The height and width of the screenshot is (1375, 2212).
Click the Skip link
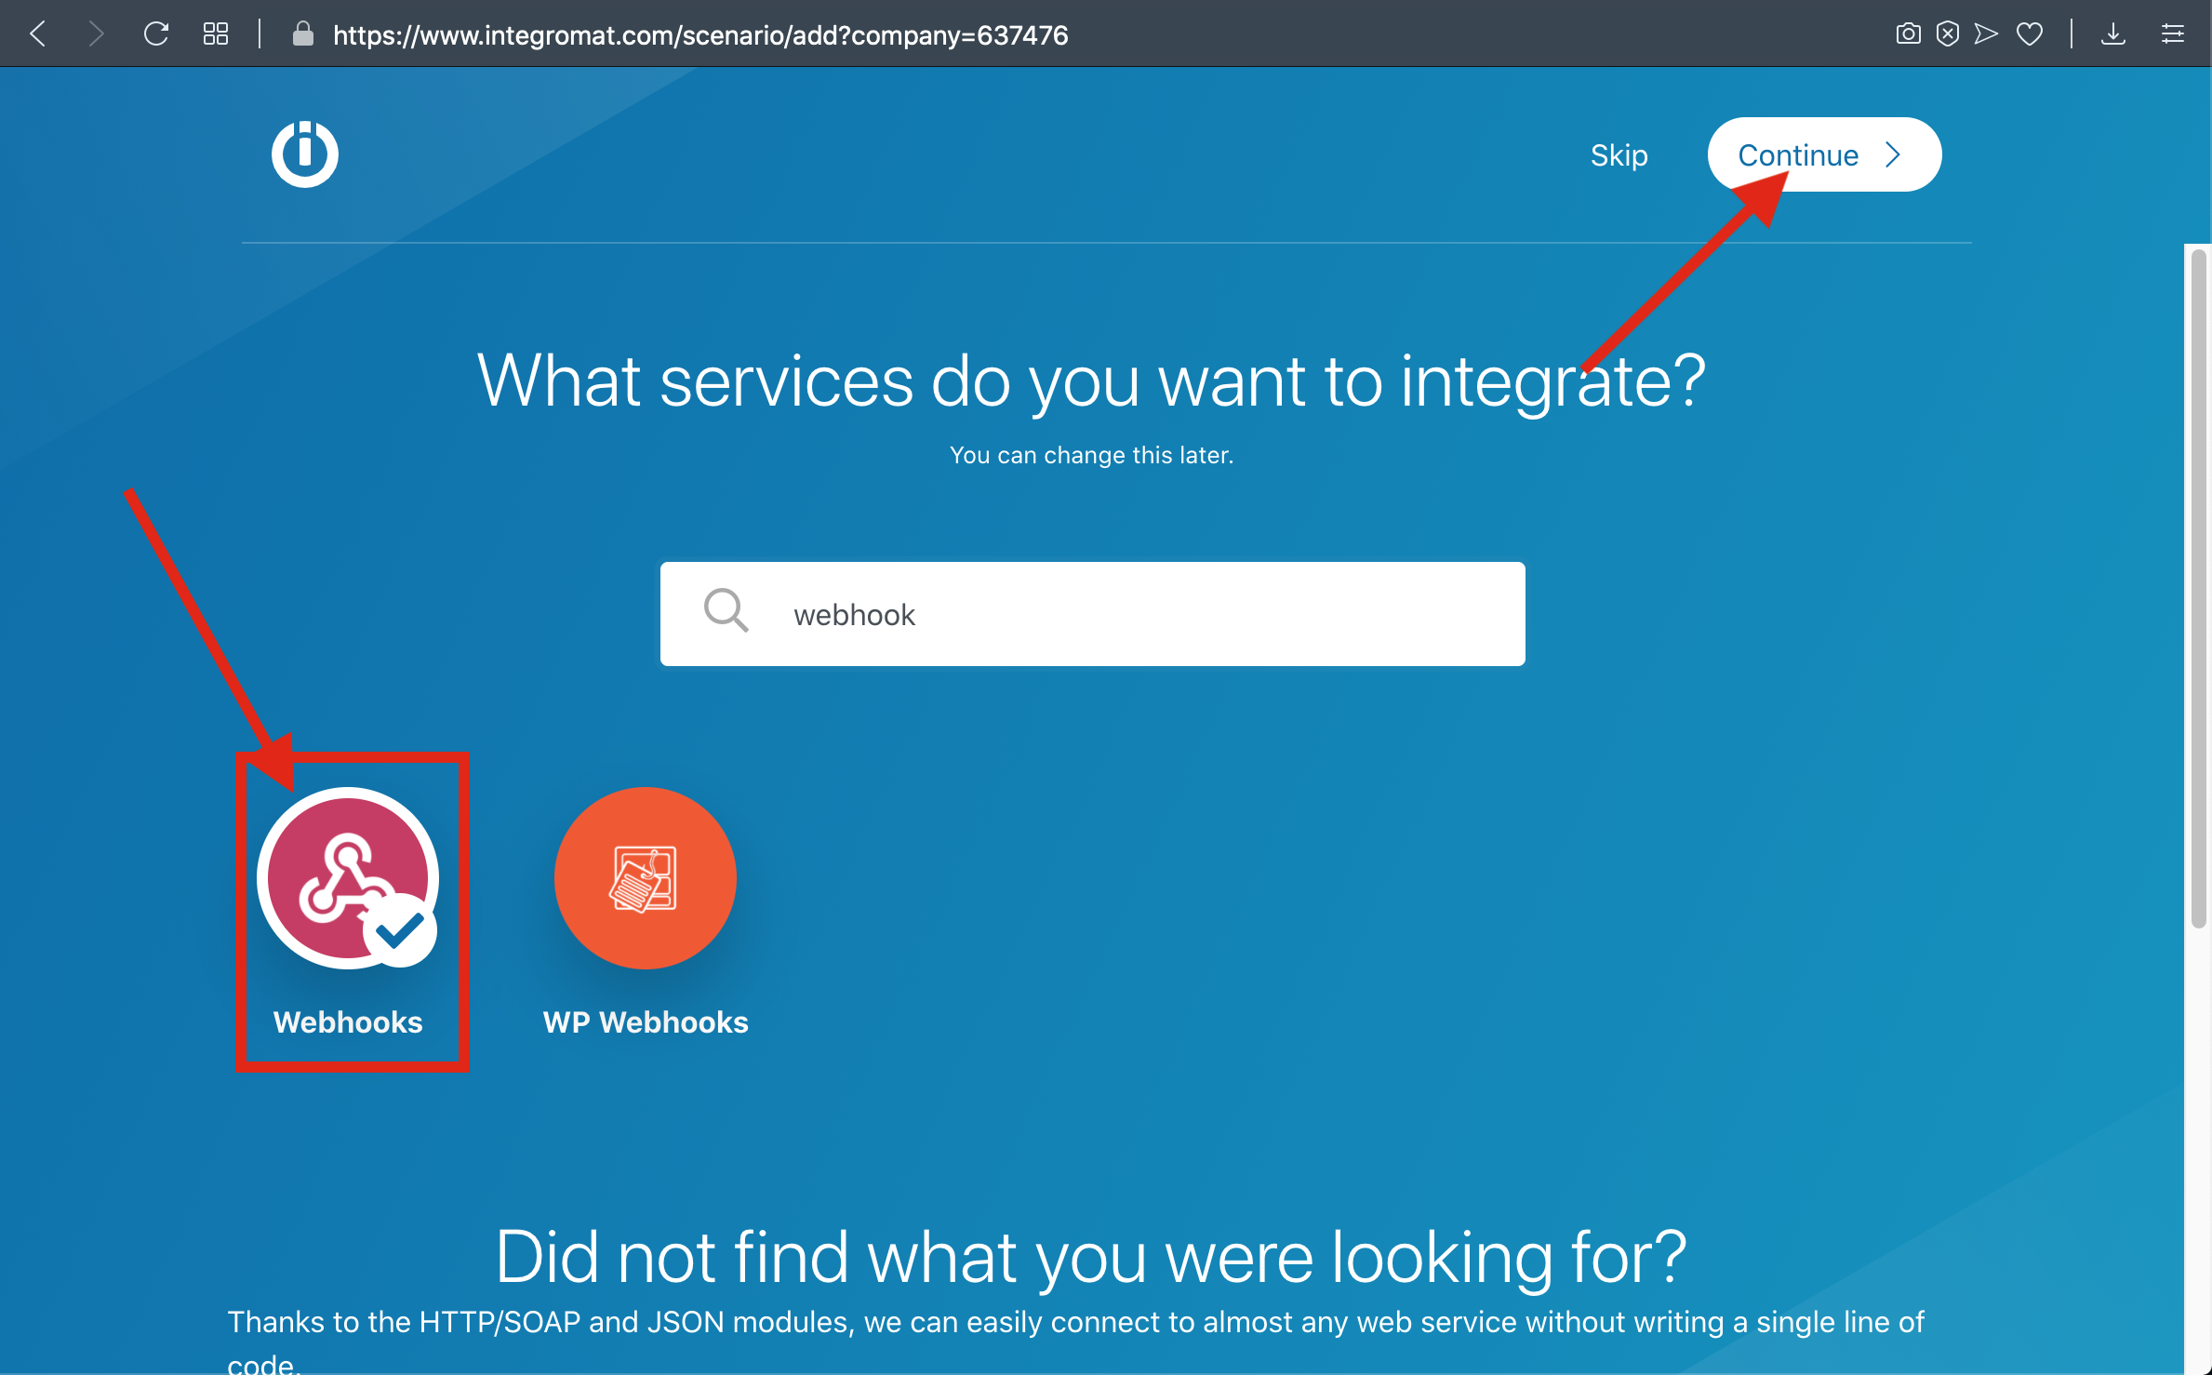point(1619,154)
